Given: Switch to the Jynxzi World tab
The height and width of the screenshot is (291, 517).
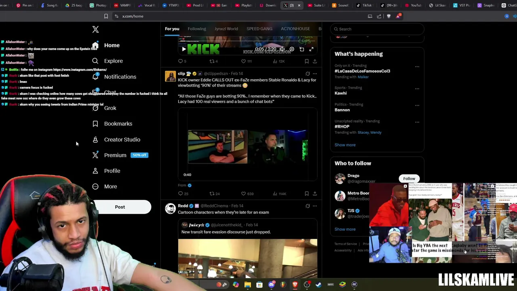Looking at the screenshot, I should pos(226,29).
